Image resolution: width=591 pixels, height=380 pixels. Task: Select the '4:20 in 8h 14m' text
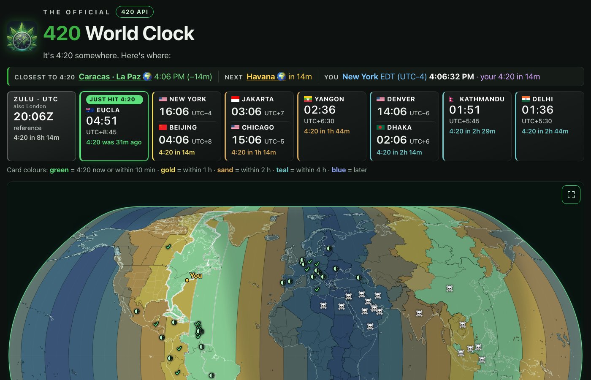36,138
